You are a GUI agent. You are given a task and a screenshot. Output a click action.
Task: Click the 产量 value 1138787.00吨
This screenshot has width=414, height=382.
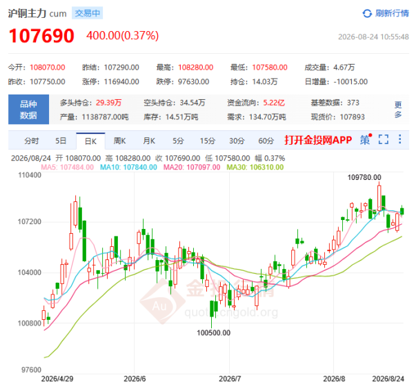tap(106, 117)
